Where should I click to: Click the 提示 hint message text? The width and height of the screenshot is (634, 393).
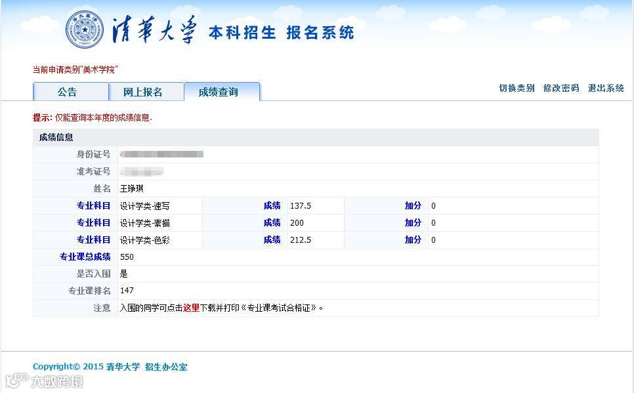coord(92,117)
